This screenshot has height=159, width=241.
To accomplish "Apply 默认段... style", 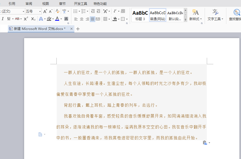I will coord(175,15).
